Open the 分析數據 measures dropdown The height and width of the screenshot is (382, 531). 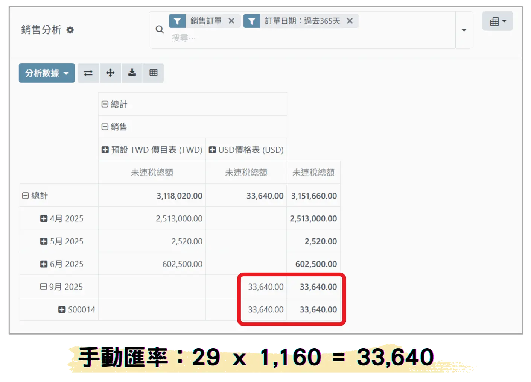pos(47,73)
